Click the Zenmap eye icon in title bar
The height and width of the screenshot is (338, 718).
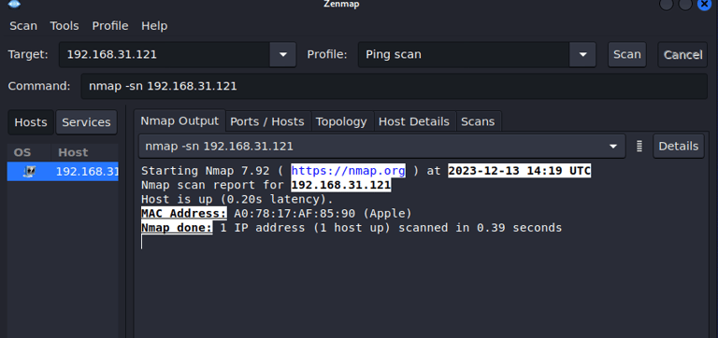point(14,4)
